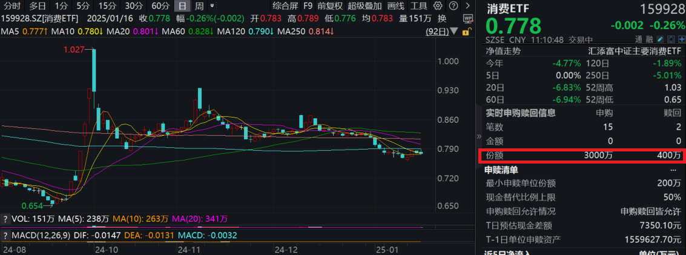The width and height of the screenshot is (686, 255).
Task: Switch to 多日 chart tab
Action: (38, 6)
